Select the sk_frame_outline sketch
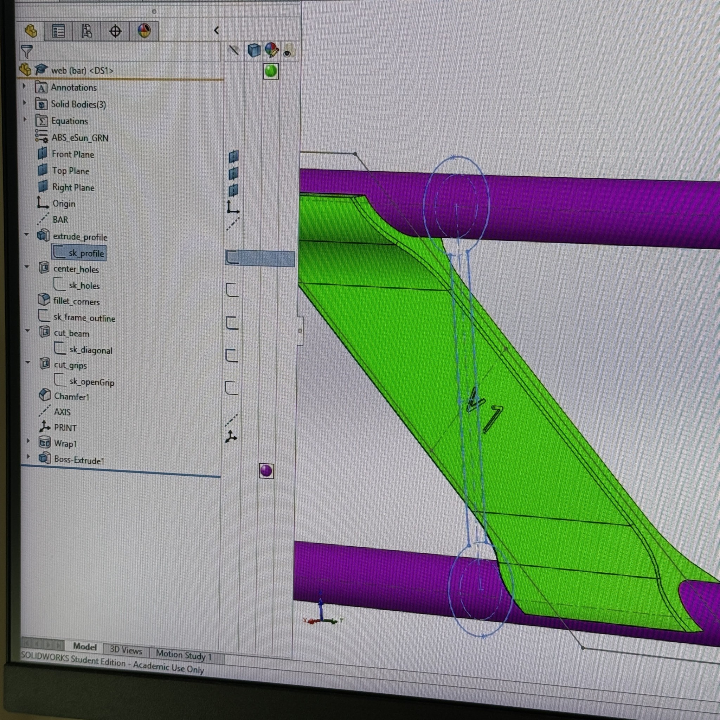 84,318
